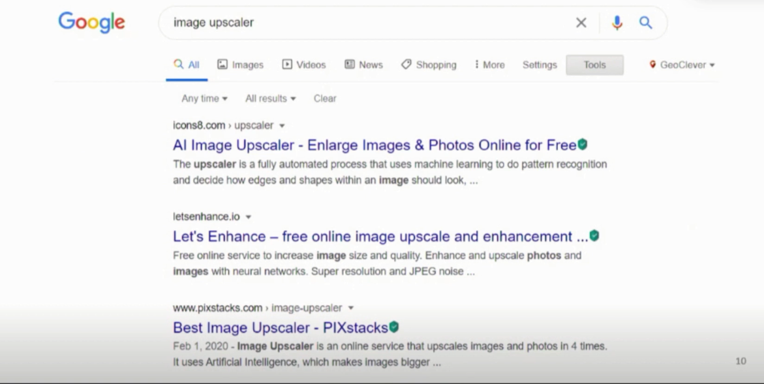Click the green shield badge beside the icons8 result
This screenshot has height=384, width=764.
tap(582, 145)
